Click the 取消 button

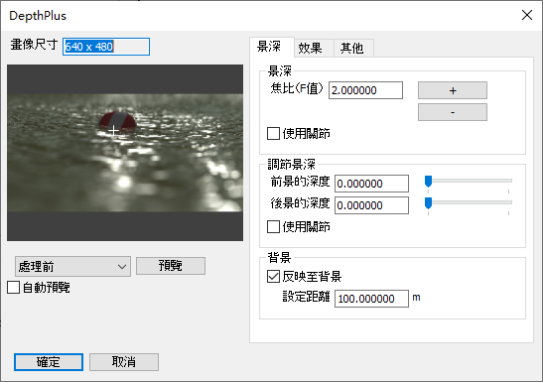tap(124, 362)
